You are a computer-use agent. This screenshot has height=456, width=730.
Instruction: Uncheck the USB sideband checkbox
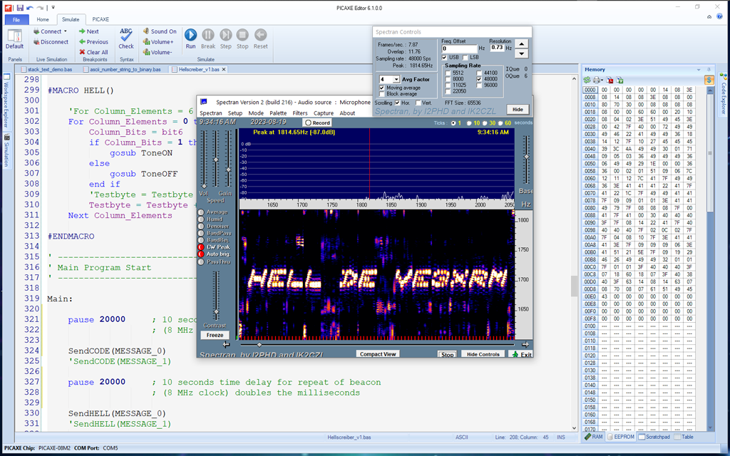(445, 57)
